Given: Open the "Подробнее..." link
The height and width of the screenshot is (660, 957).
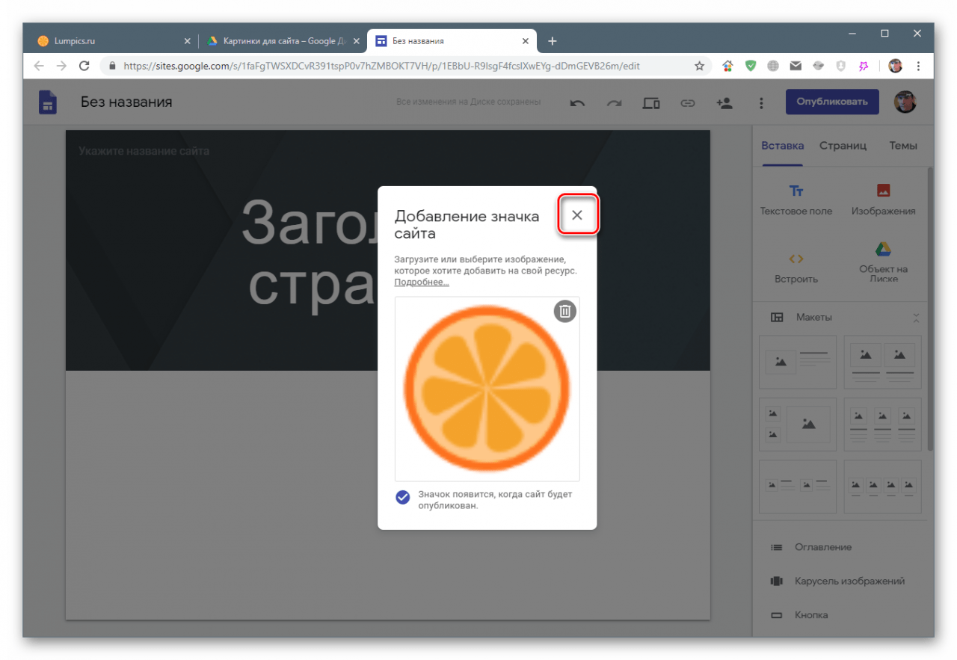Looking at the screenshot, I should tap(422, 283).
